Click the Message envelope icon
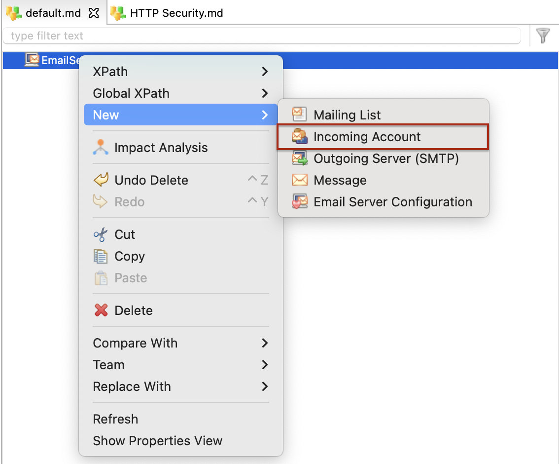This screenshot has height=464, width=559. click(x=299, y=180)
